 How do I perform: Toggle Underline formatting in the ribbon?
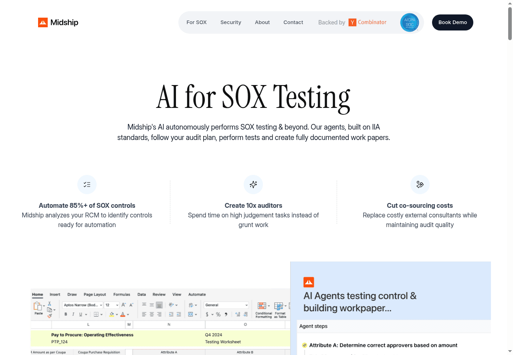click(80, 314)
